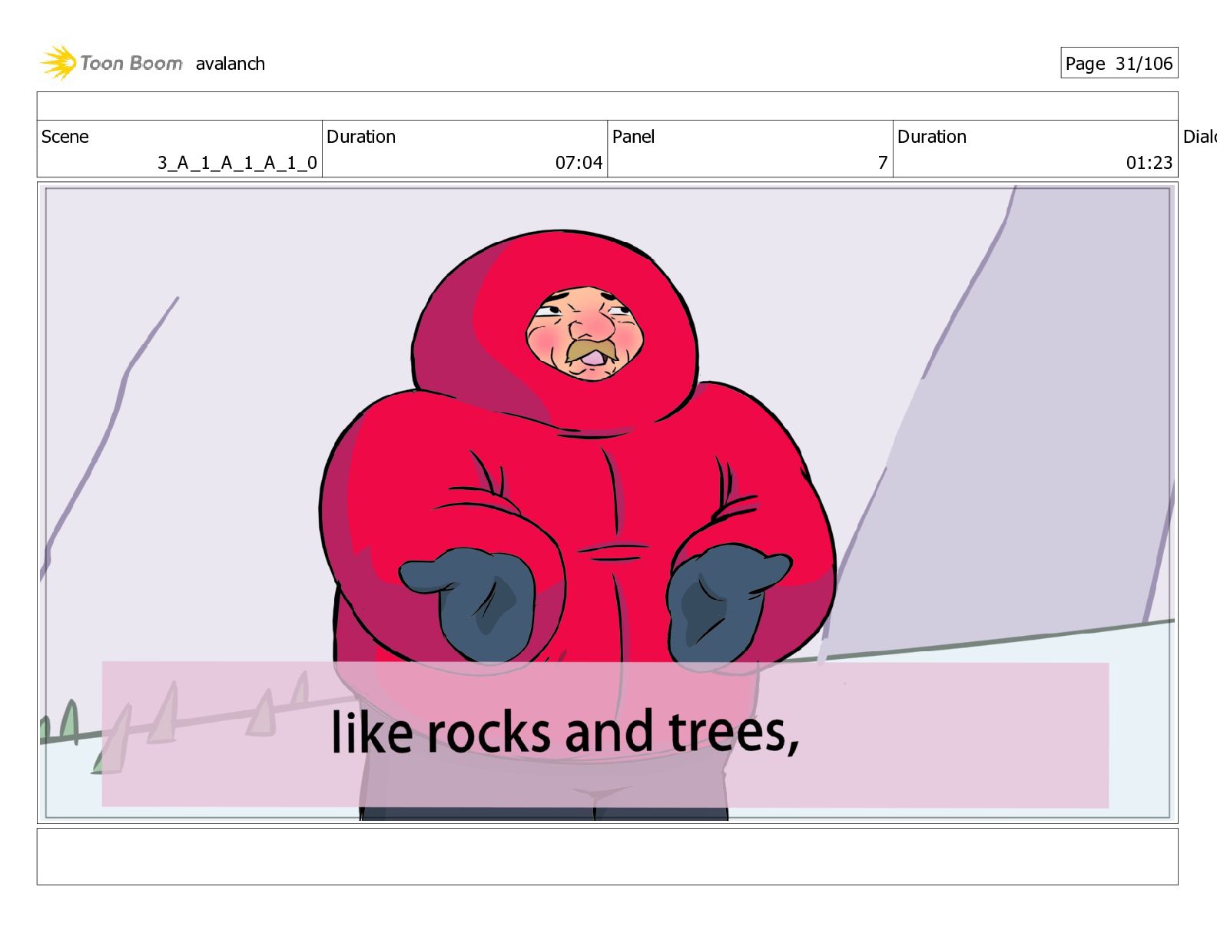Image resolution: width=1217 pixels, height=940 pixels.
Task: Click the caption text like rocks and trees
Action: (565, 731)
